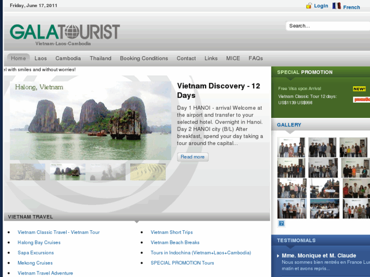Open the Login link

pos(321,6)
